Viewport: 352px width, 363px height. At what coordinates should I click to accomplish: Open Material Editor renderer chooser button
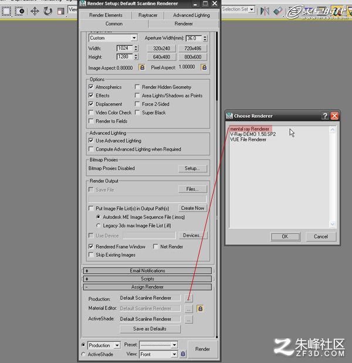tap(189, 309)
